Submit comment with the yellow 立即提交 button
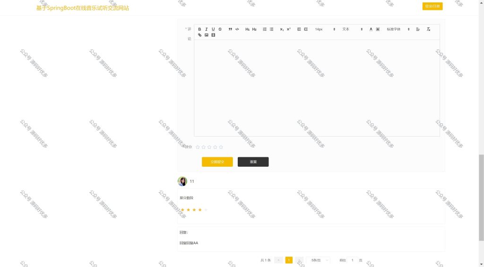This screenshot has width=484, height=267. click(217, 162)
